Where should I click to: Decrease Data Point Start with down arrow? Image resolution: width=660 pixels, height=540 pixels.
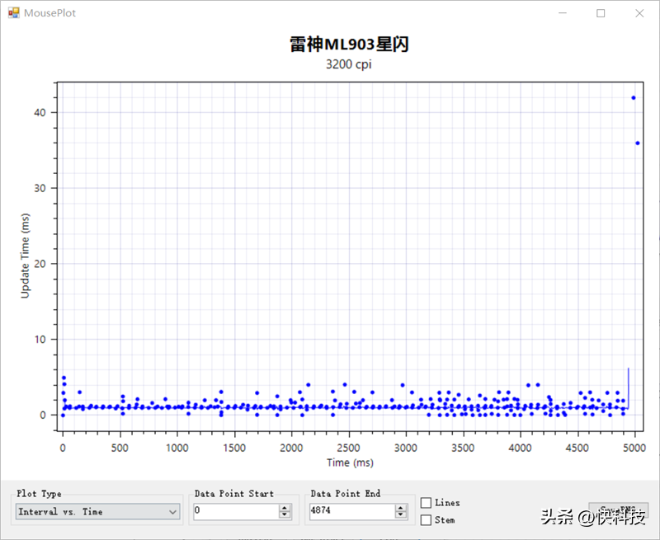pyautogui.click(x=285, y=514)
